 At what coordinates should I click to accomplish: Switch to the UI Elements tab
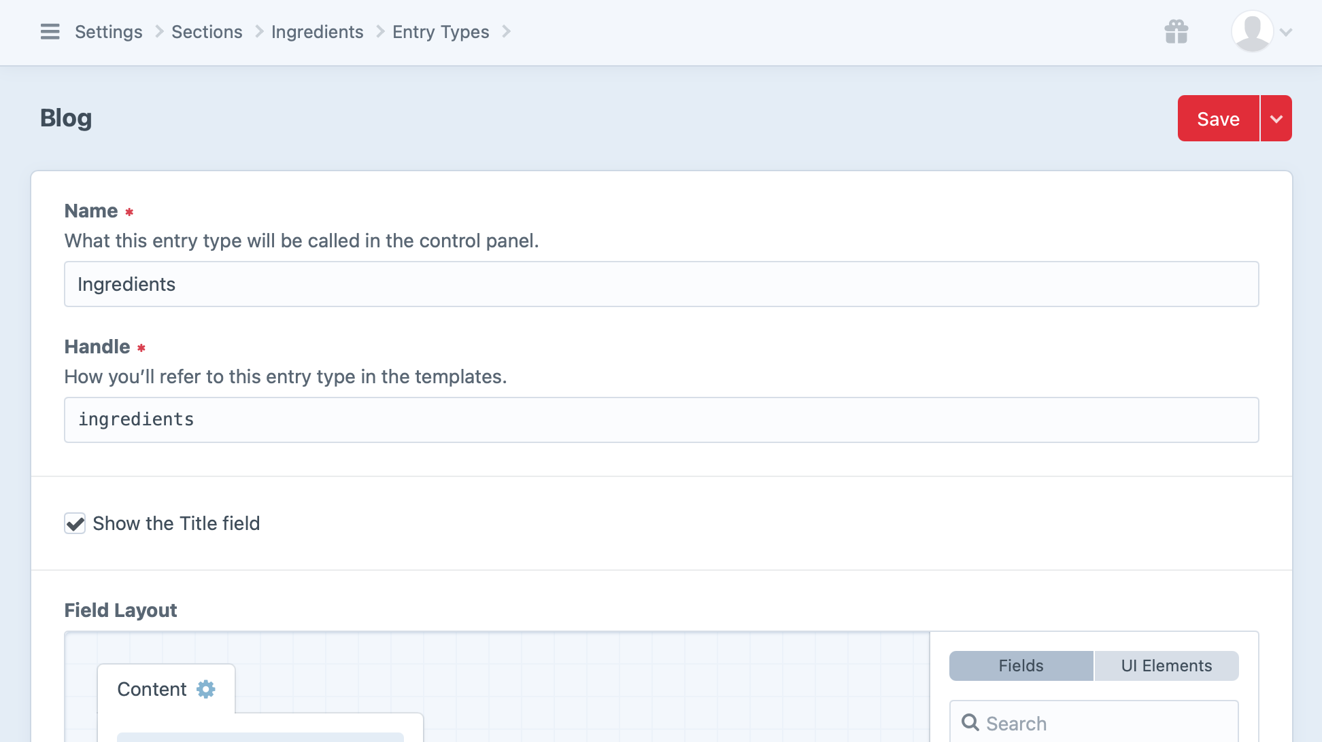click(x=1166, y=665)
